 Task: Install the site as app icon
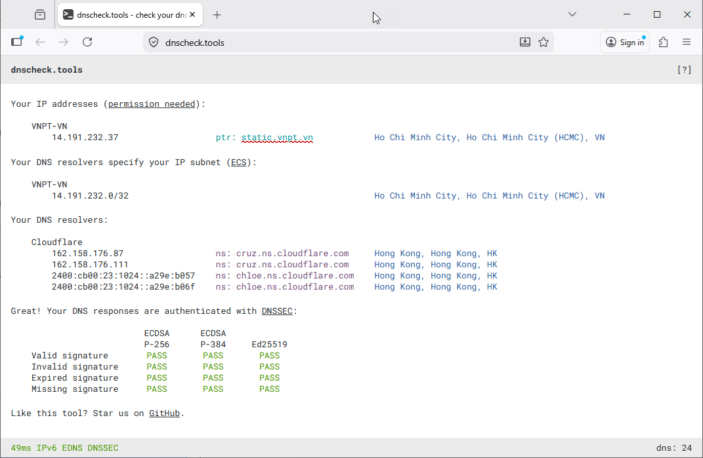pos(525,42)
